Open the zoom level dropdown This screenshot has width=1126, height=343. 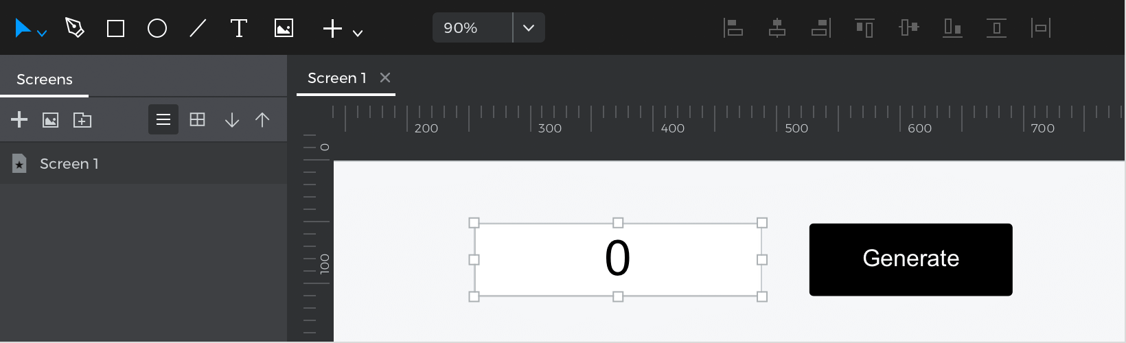(529, 28)
